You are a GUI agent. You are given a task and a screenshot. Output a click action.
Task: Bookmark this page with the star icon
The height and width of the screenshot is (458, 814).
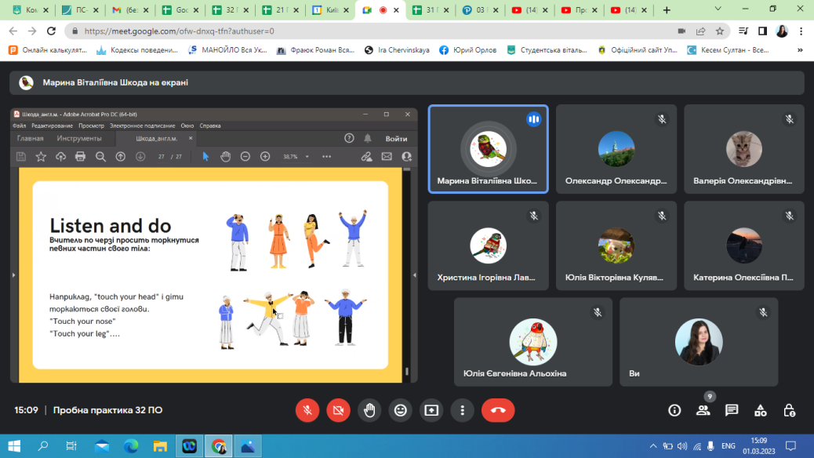click(719, 31)
